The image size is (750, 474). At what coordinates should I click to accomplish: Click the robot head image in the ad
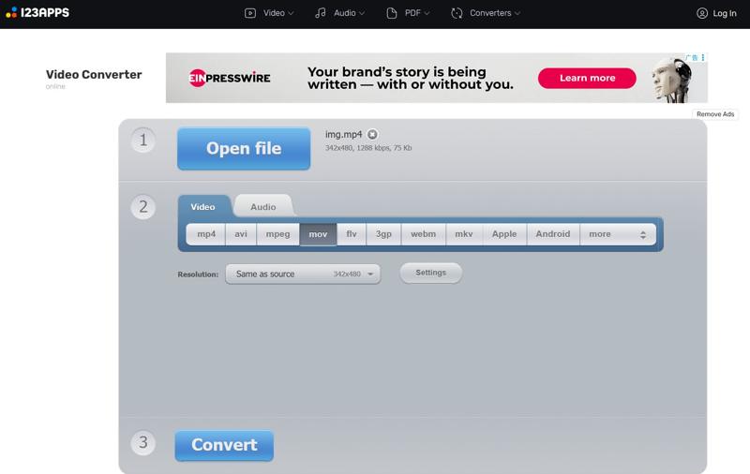[671, 80]
